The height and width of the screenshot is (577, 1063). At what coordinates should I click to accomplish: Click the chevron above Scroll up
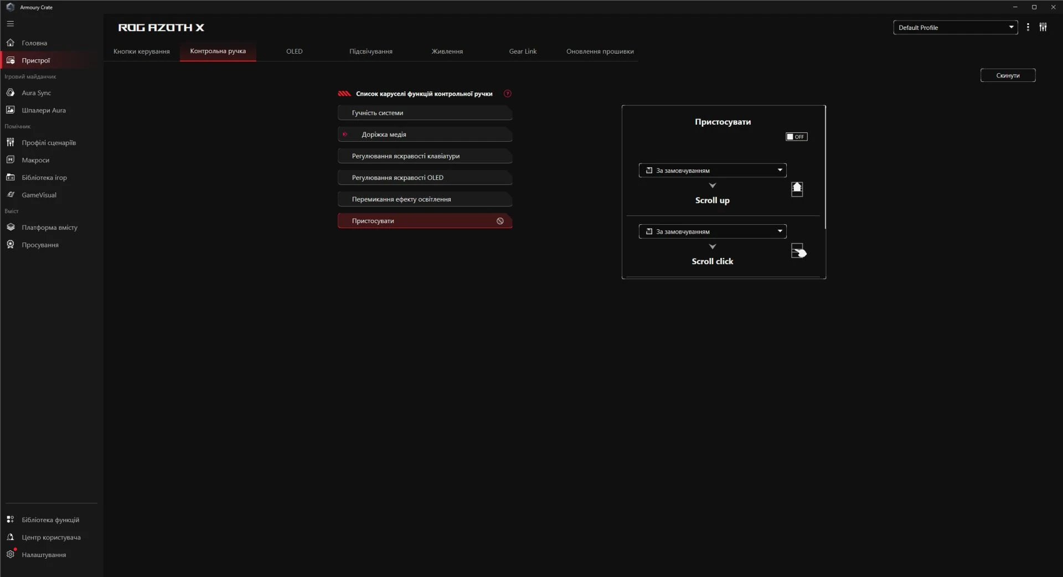[x=713, y=186]
